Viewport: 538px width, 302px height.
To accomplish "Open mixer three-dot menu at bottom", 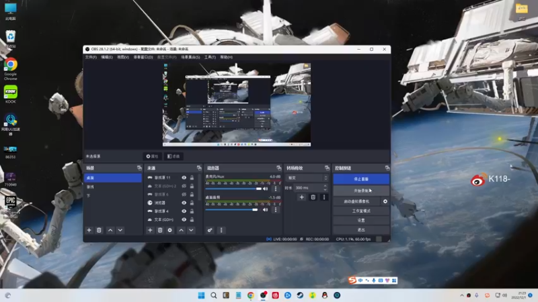I will coord(221,230).
